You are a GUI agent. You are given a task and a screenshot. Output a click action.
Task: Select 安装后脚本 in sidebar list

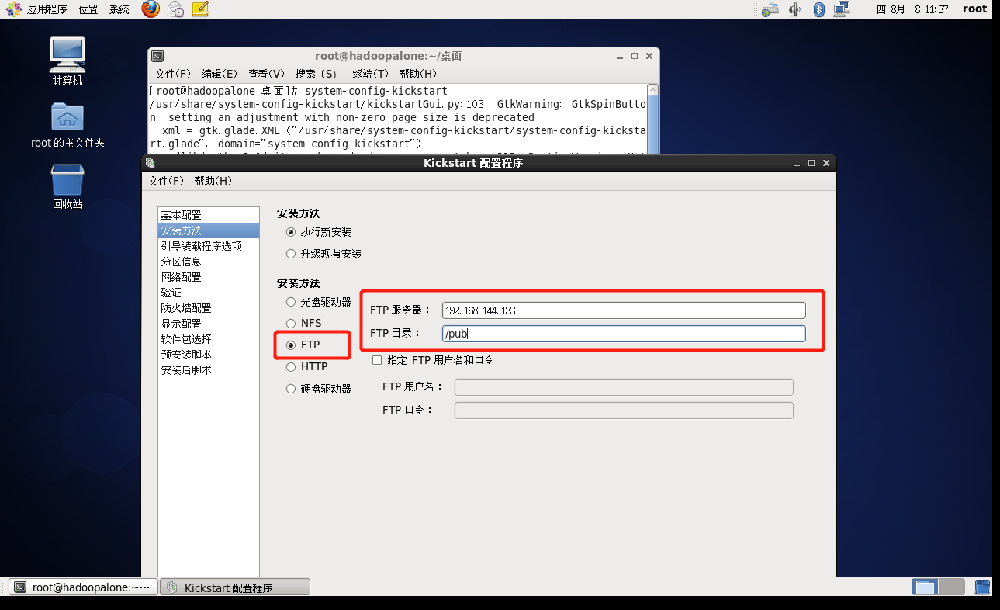pos(209,370)
